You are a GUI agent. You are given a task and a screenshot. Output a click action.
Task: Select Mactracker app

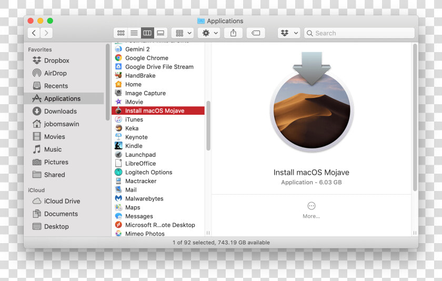click(158, 181)
